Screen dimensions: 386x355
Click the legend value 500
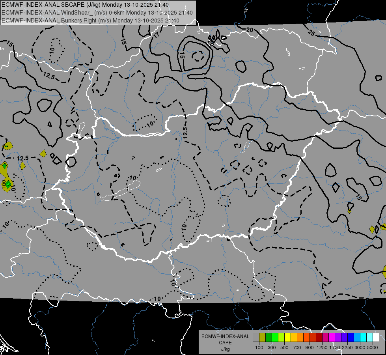pyautogui.click(x=284, y=348)
